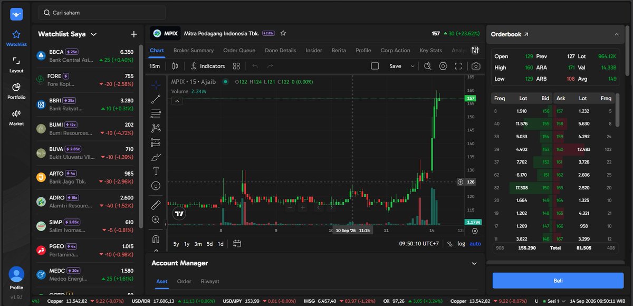633x306 pixels.
Task: Set chart range to 1d
Action: (220, 244)
